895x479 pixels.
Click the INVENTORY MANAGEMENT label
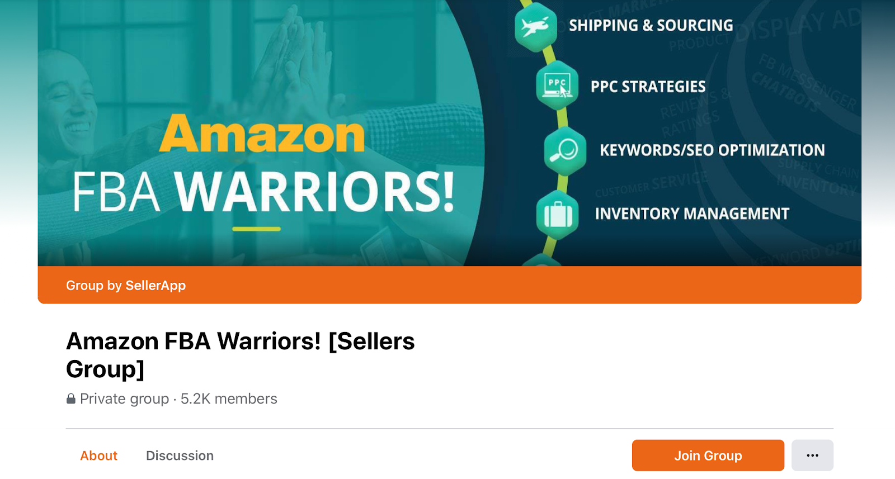(692, 214)
